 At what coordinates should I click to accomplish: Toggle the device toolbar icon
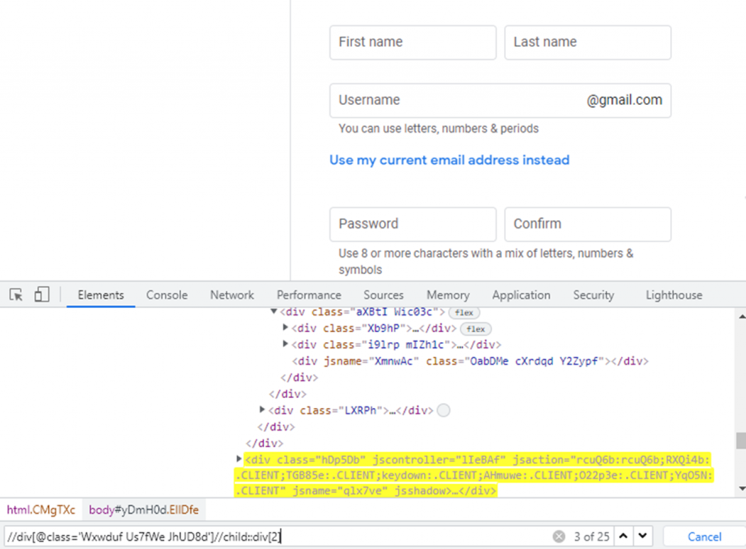pyautogui.click(x=41, y=294)
